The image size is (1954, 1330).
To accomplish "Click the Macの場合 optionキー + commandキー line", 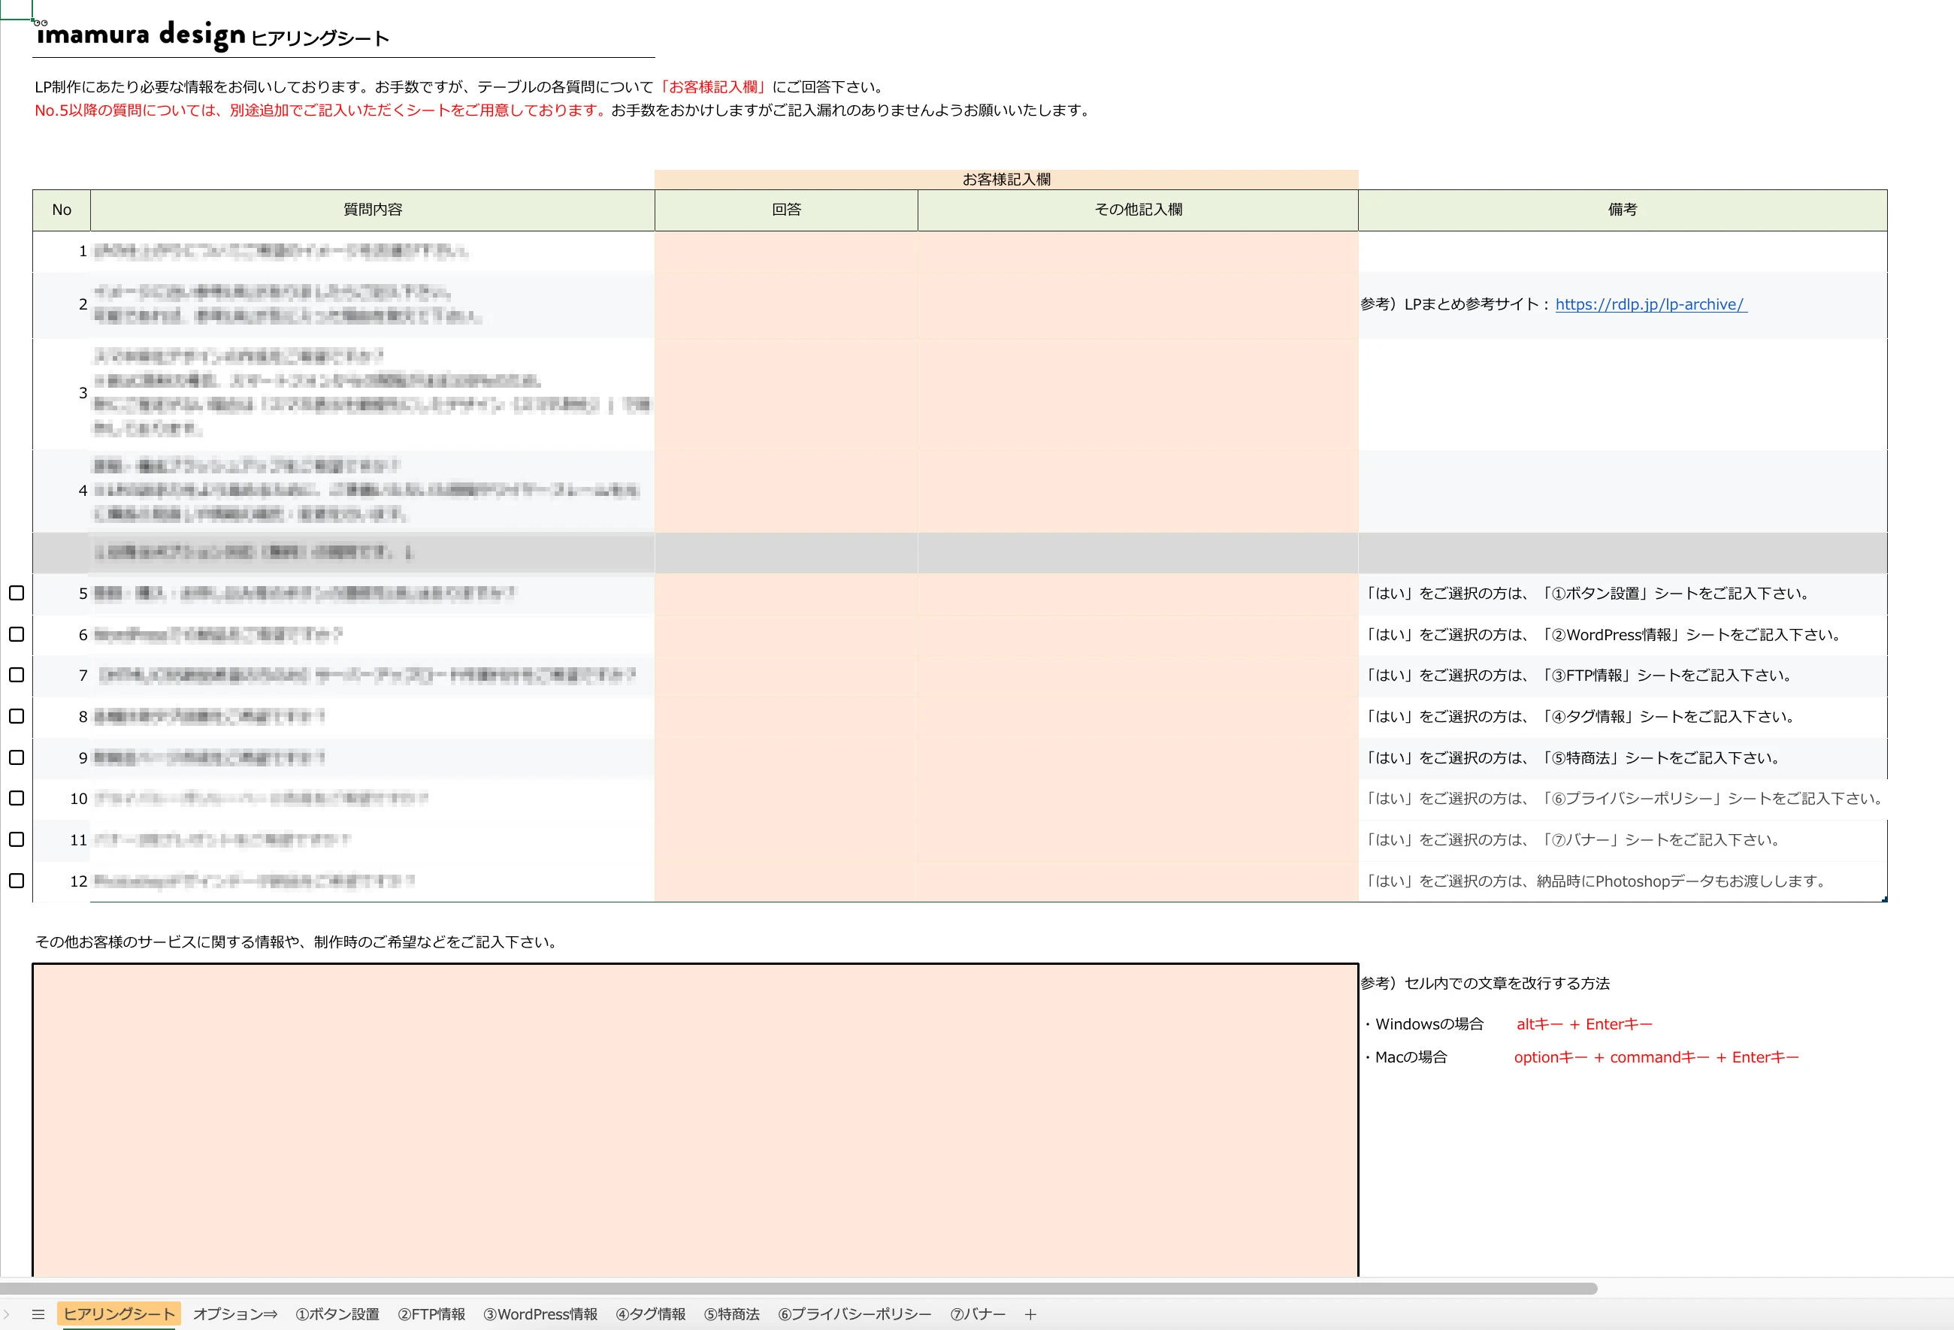I will (x=1580, y=1056).
